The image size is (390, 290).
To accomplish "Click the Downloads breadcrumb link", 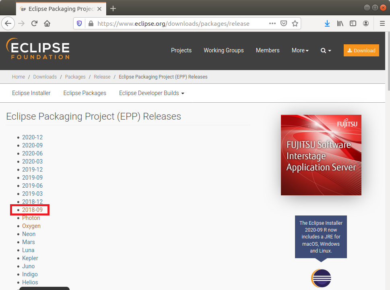I will pyautogui.click(x=45, y=77).
